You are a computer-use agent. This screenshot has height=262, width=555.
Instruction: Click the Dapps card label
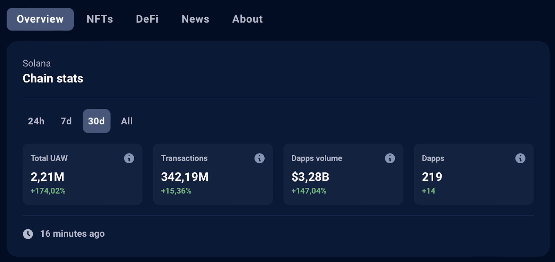(433, 158)
